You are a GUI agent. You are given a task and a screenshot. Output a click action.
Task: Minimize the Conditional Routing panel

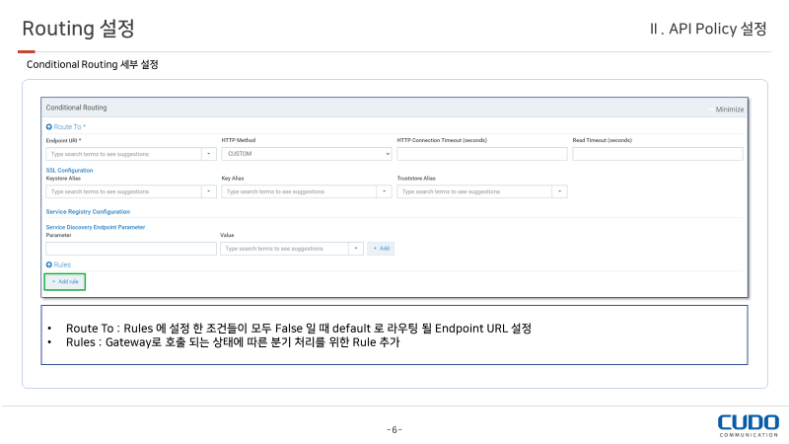729,109
